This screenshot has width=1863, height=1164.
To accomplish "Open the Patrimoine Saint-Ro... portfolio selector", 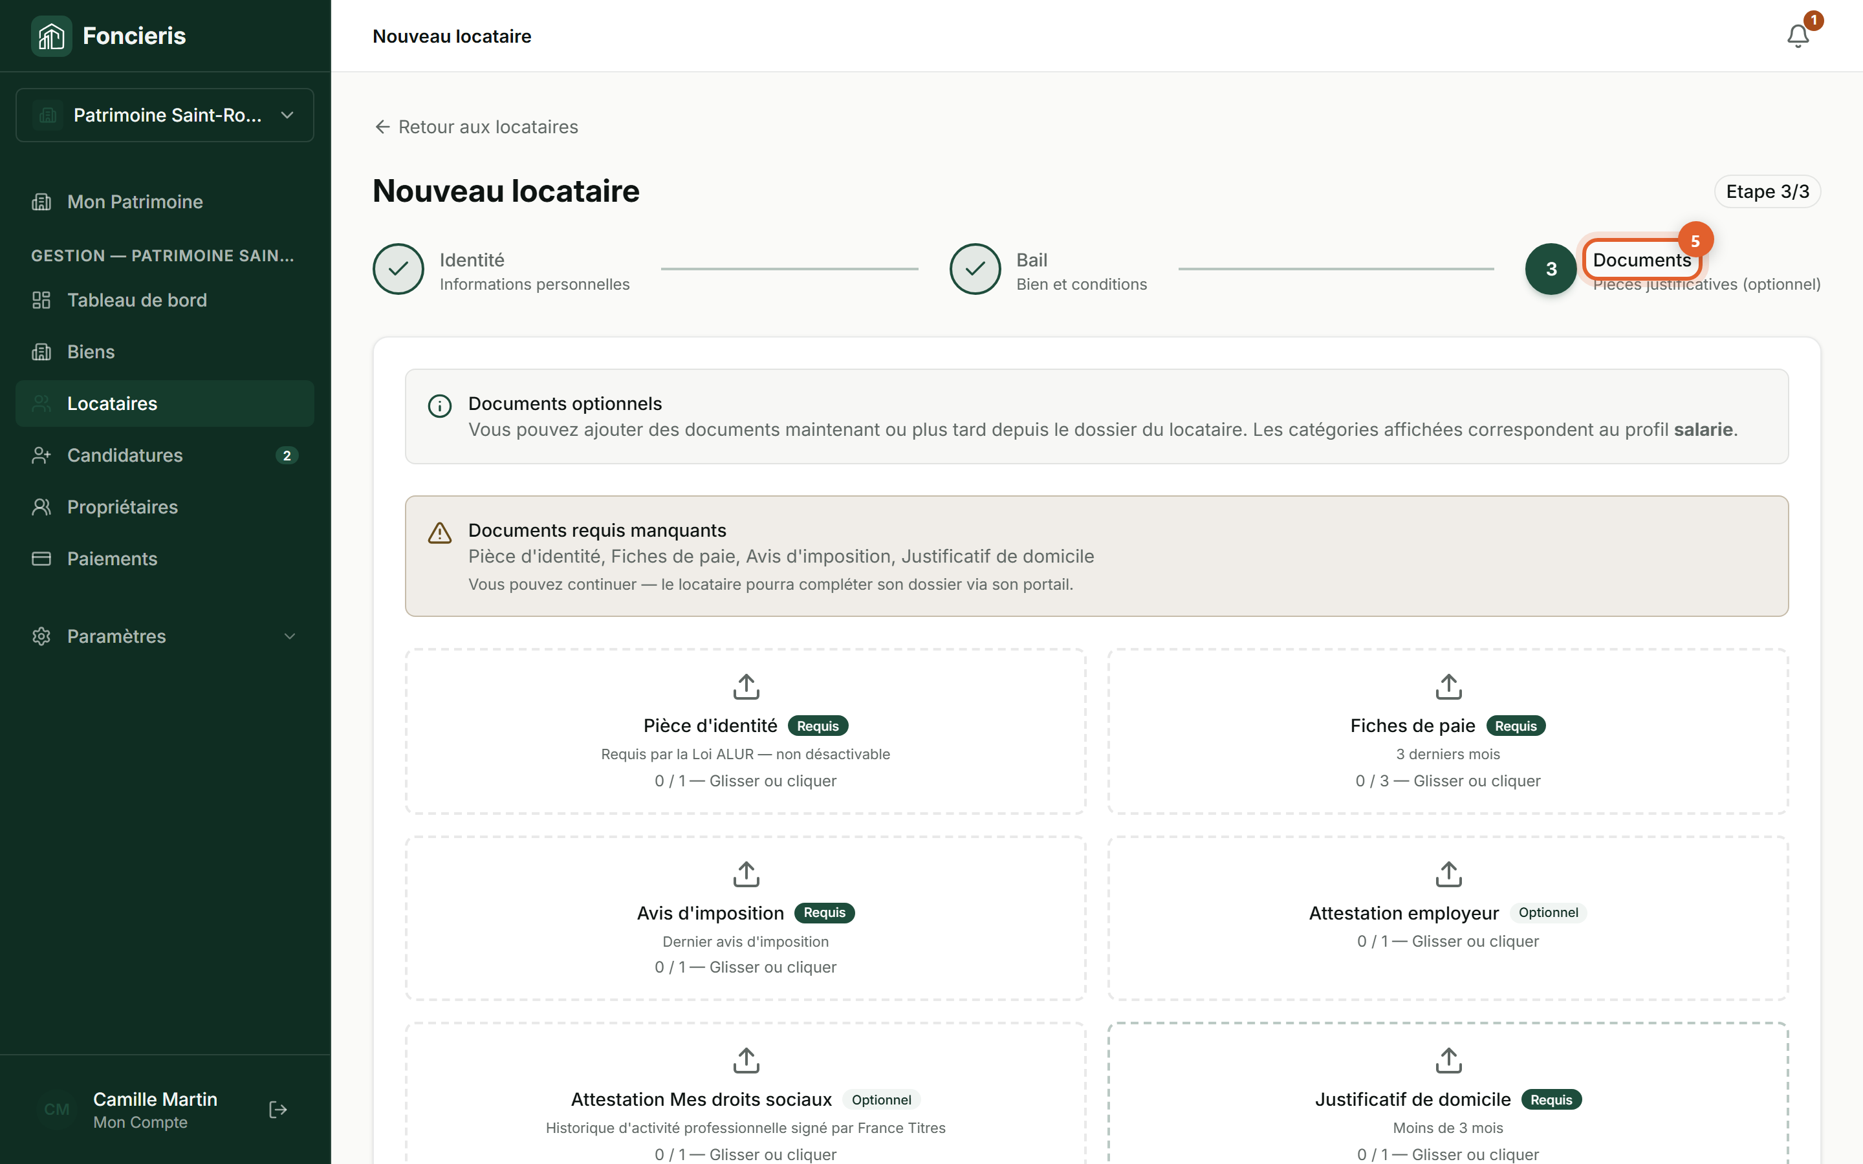I will (165, 114).
